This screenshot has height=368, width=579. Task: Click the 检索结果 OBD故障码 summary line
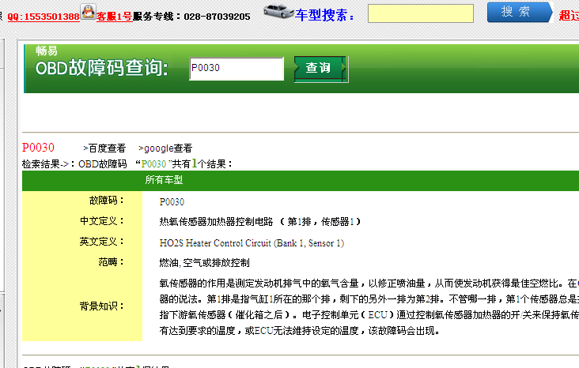pyautogui.click(x=128, y=163)
